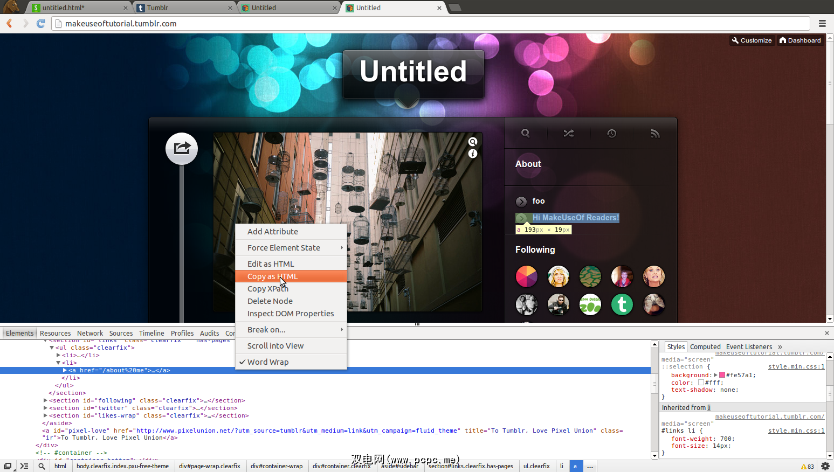Click the shuffle random post icon

tap(569, 134)
